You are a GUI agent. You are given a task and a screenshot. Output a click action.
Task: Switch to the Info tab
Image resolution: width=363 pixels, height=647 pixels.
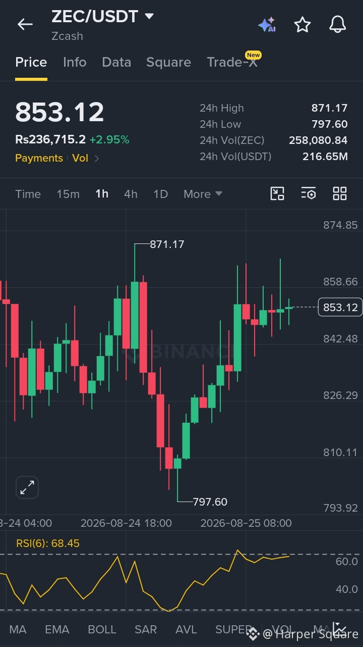click(75, 62)
